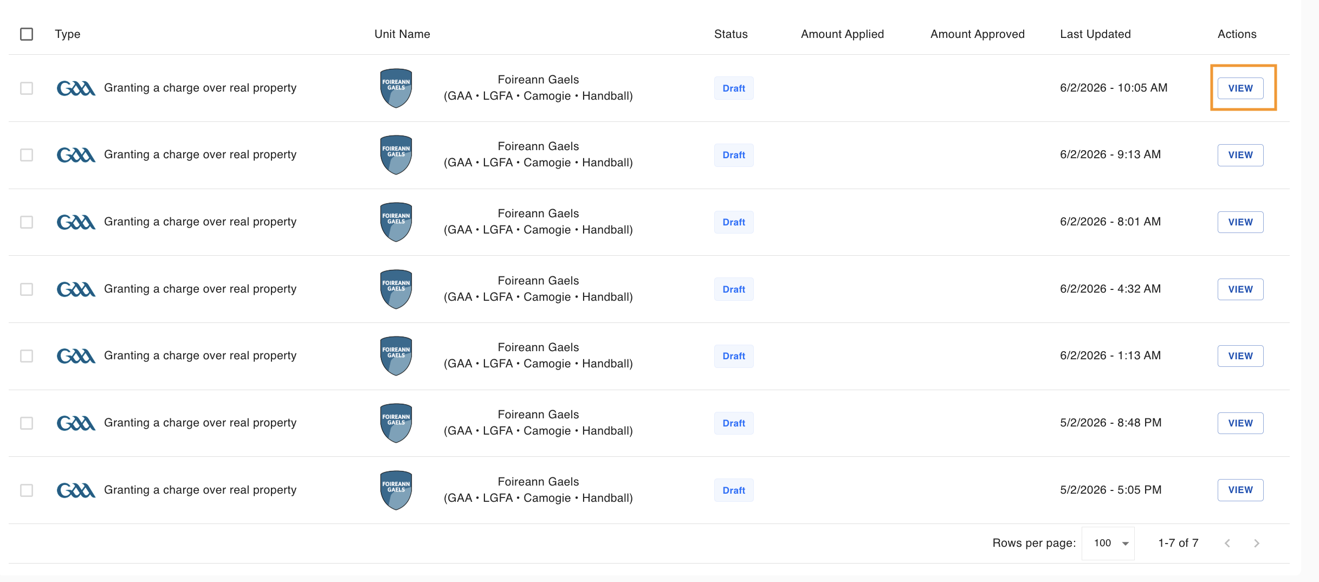Click the Actions column header
Image resolution: width=1319 pixels, height=582 pixels.
(x=1237, y=34)
